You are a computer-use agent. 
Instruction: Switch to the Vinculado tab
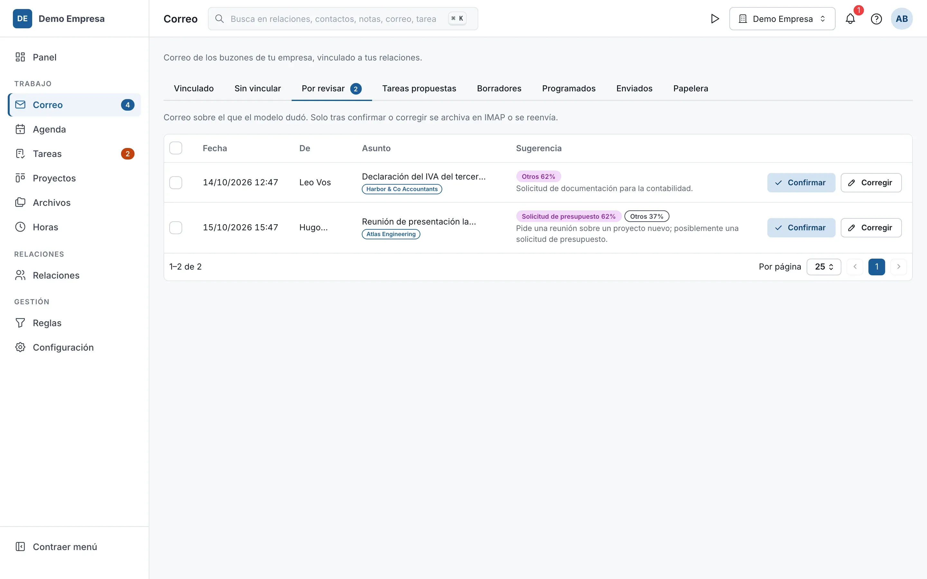coord(194,88)
